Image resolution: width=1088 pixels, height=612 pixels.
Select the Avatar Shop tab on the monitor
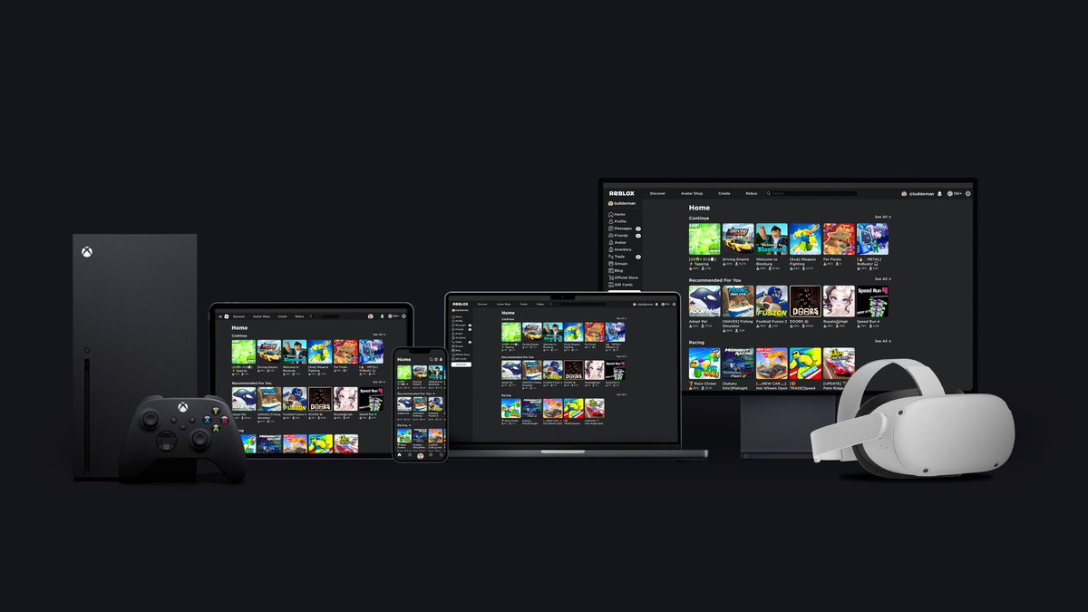pos(692,193)
